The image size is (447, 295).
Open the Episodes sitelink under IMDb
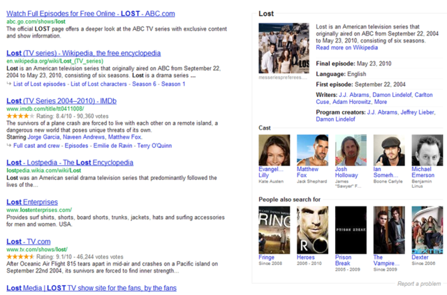point(76,146)
